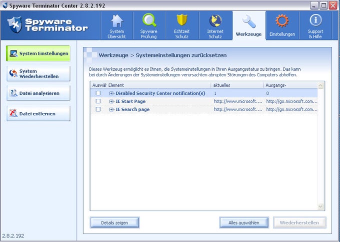Screen dimensions: 340x242
Task: Expand Disabled Security Center notification(s) row
Action: tap(111, 93)
